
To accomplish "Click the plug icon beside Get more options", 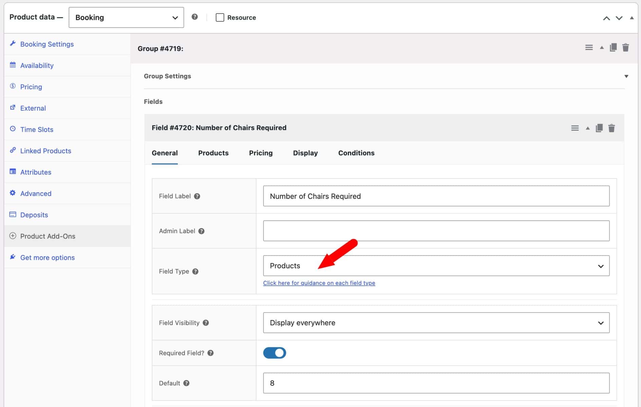I will (x=13, y=257).
